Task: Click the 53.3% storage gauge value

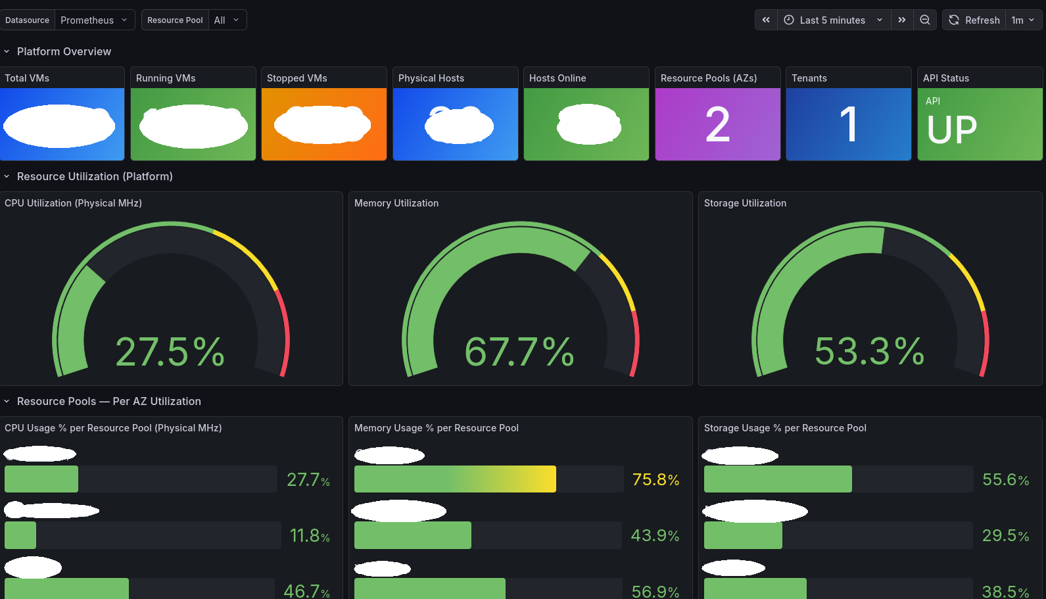Action: 870,352
